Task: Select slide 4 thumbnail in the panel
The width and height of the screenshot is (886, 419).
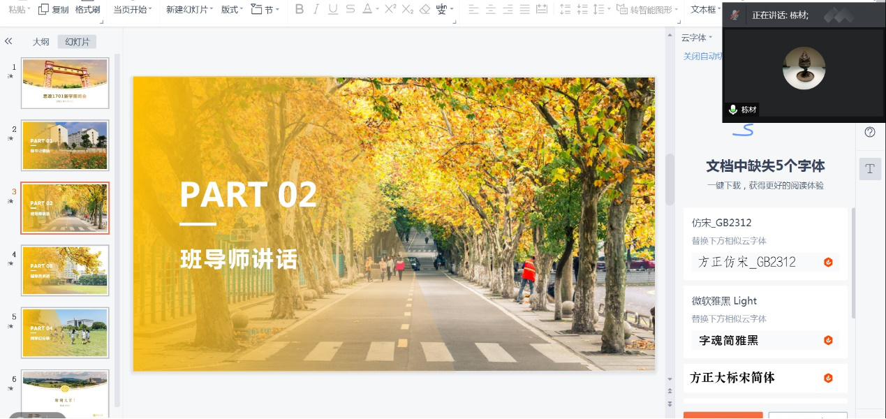Action: pos(65,270)
